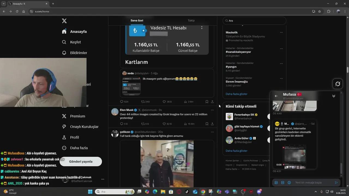349x196 pixels.
Task: Click the Ara search field on X
Action: (254, 21)
